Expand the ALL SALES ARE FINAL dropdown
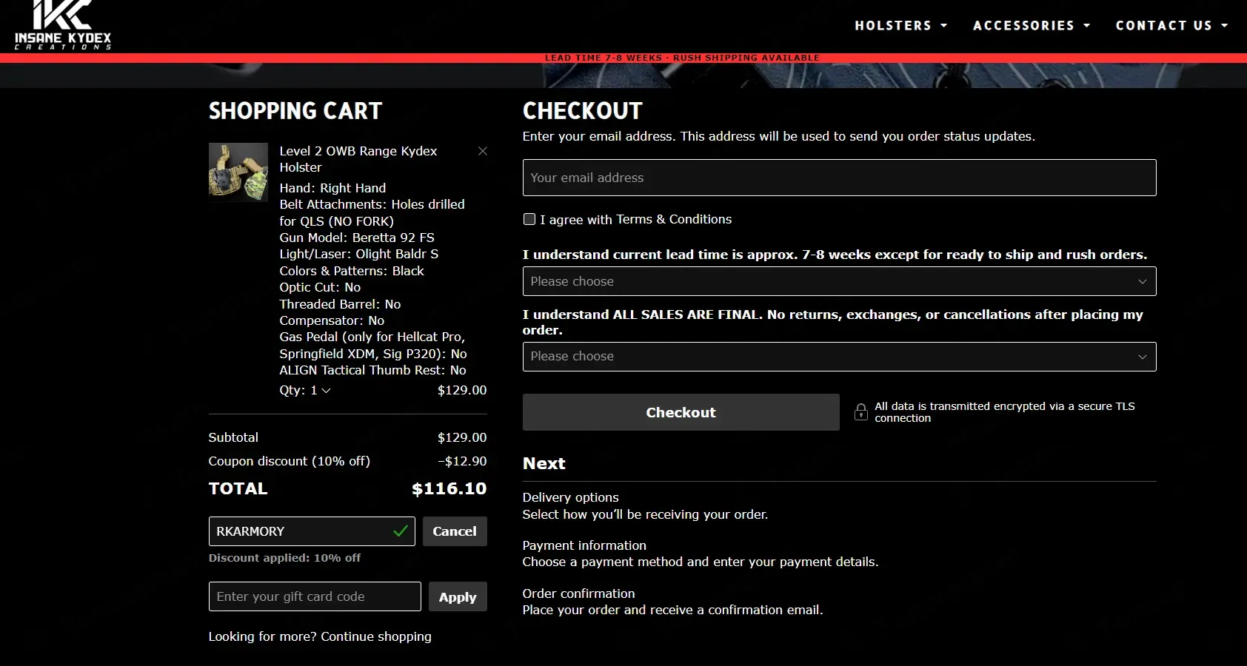This screenshot has height=666, width=1247. (x=839, y=357)
